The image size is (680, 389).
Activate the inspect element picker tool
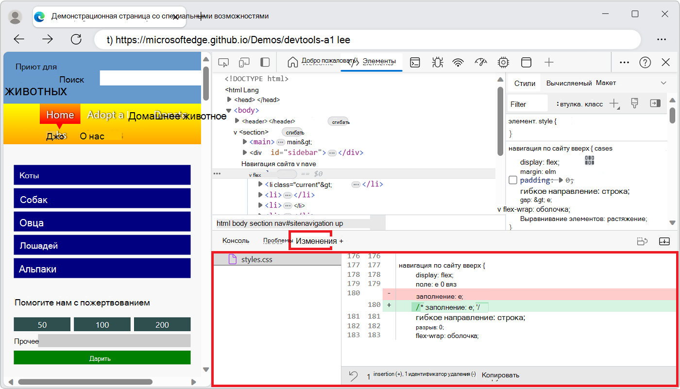pos(223,62)
